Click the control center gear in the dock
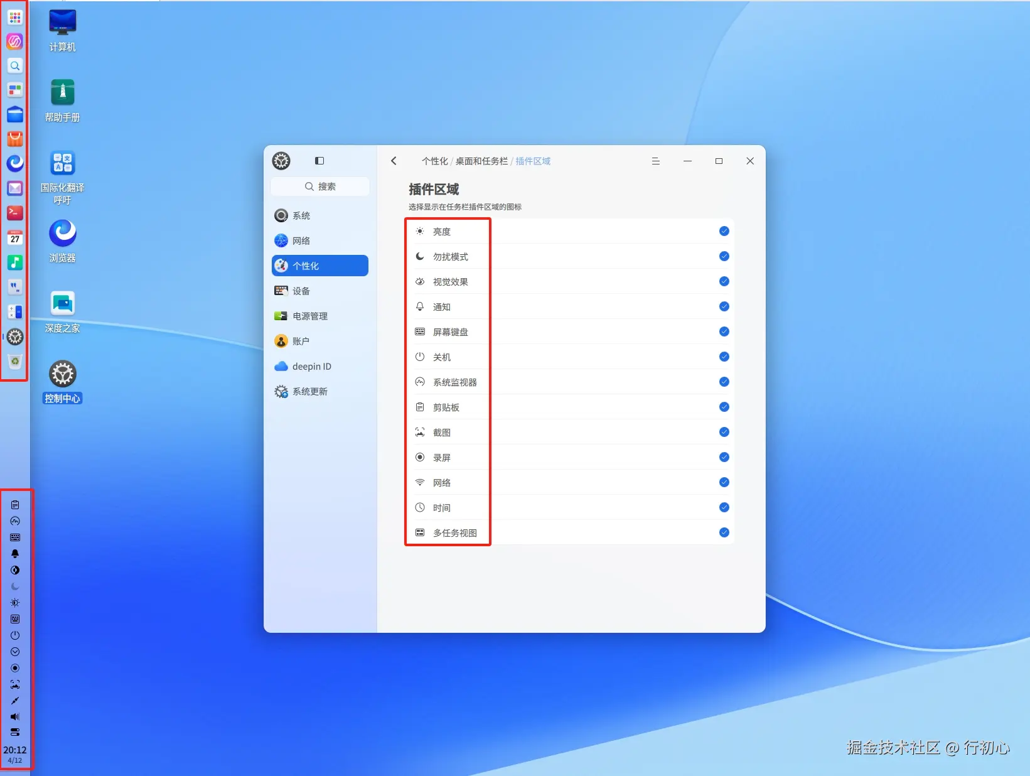The height and width of the screenshot is (776, 1030). tap(15, 337)
